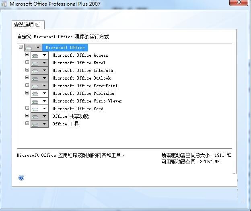The image size is (251, 211).
Task: Open the blue help icon
Action: click(x=21, y=178)
